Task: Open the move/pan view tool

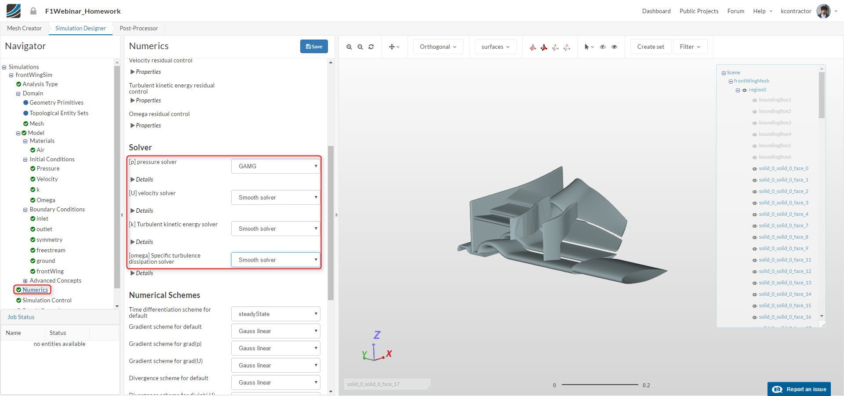Action: coord(394,47)
